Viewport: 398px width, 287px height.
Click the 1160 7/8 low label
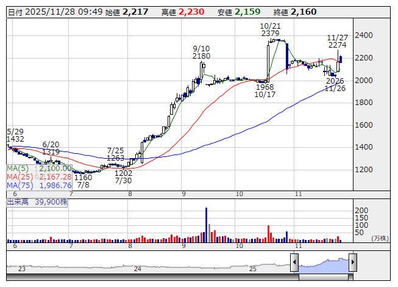(x=83, y=181)
